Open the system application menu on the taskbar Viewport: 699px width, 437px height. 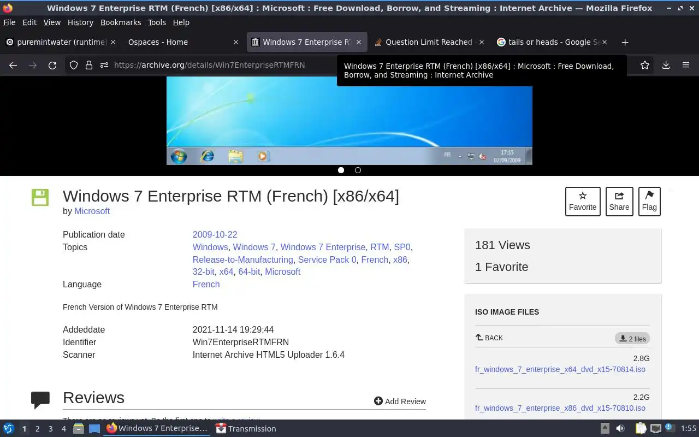point(9,429)
